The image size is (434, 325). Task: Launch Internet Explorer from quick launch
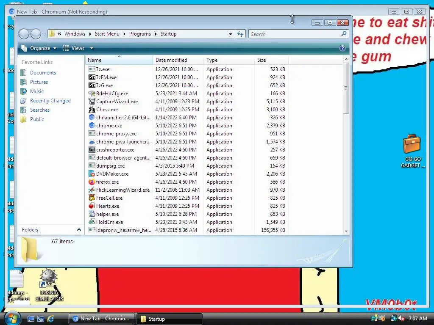[x=50, y=319]
